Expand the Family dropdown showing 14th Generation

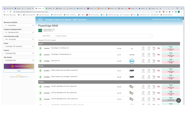(19, 46)
